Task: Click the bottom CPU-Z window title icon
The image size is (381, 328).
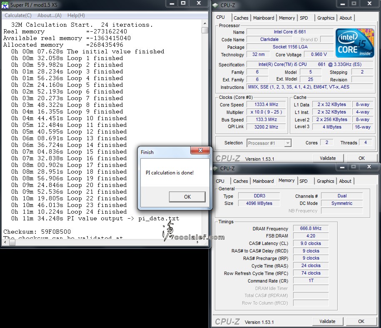Action: pyautogui.click(x=215, y=168)
